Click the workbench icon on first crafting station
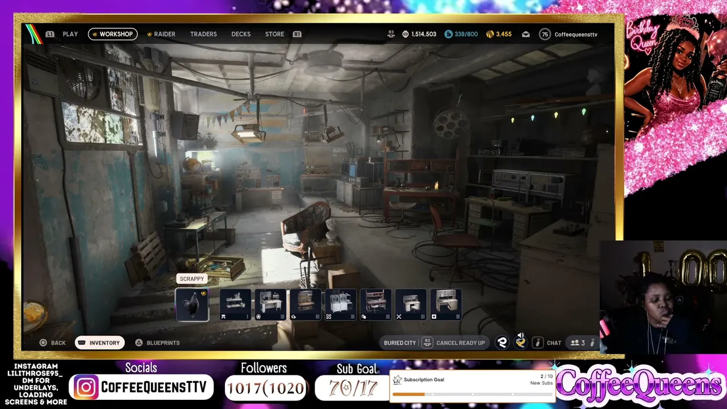727x409 pixels. point(223,316)
